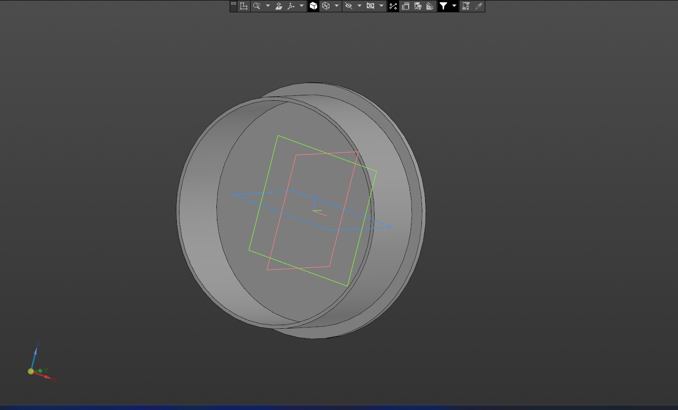This screenshot has width=678, height=410.
Task: Select the eyedropper tool
Action: click(x=478, y=6)
